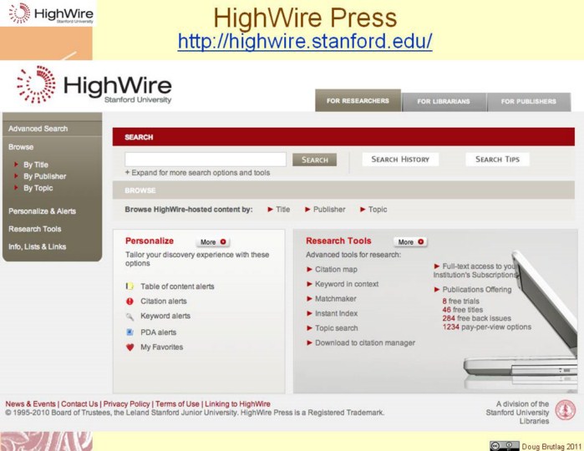Switch to the For Librarians tab
The image size is (584, 451).
444,102
